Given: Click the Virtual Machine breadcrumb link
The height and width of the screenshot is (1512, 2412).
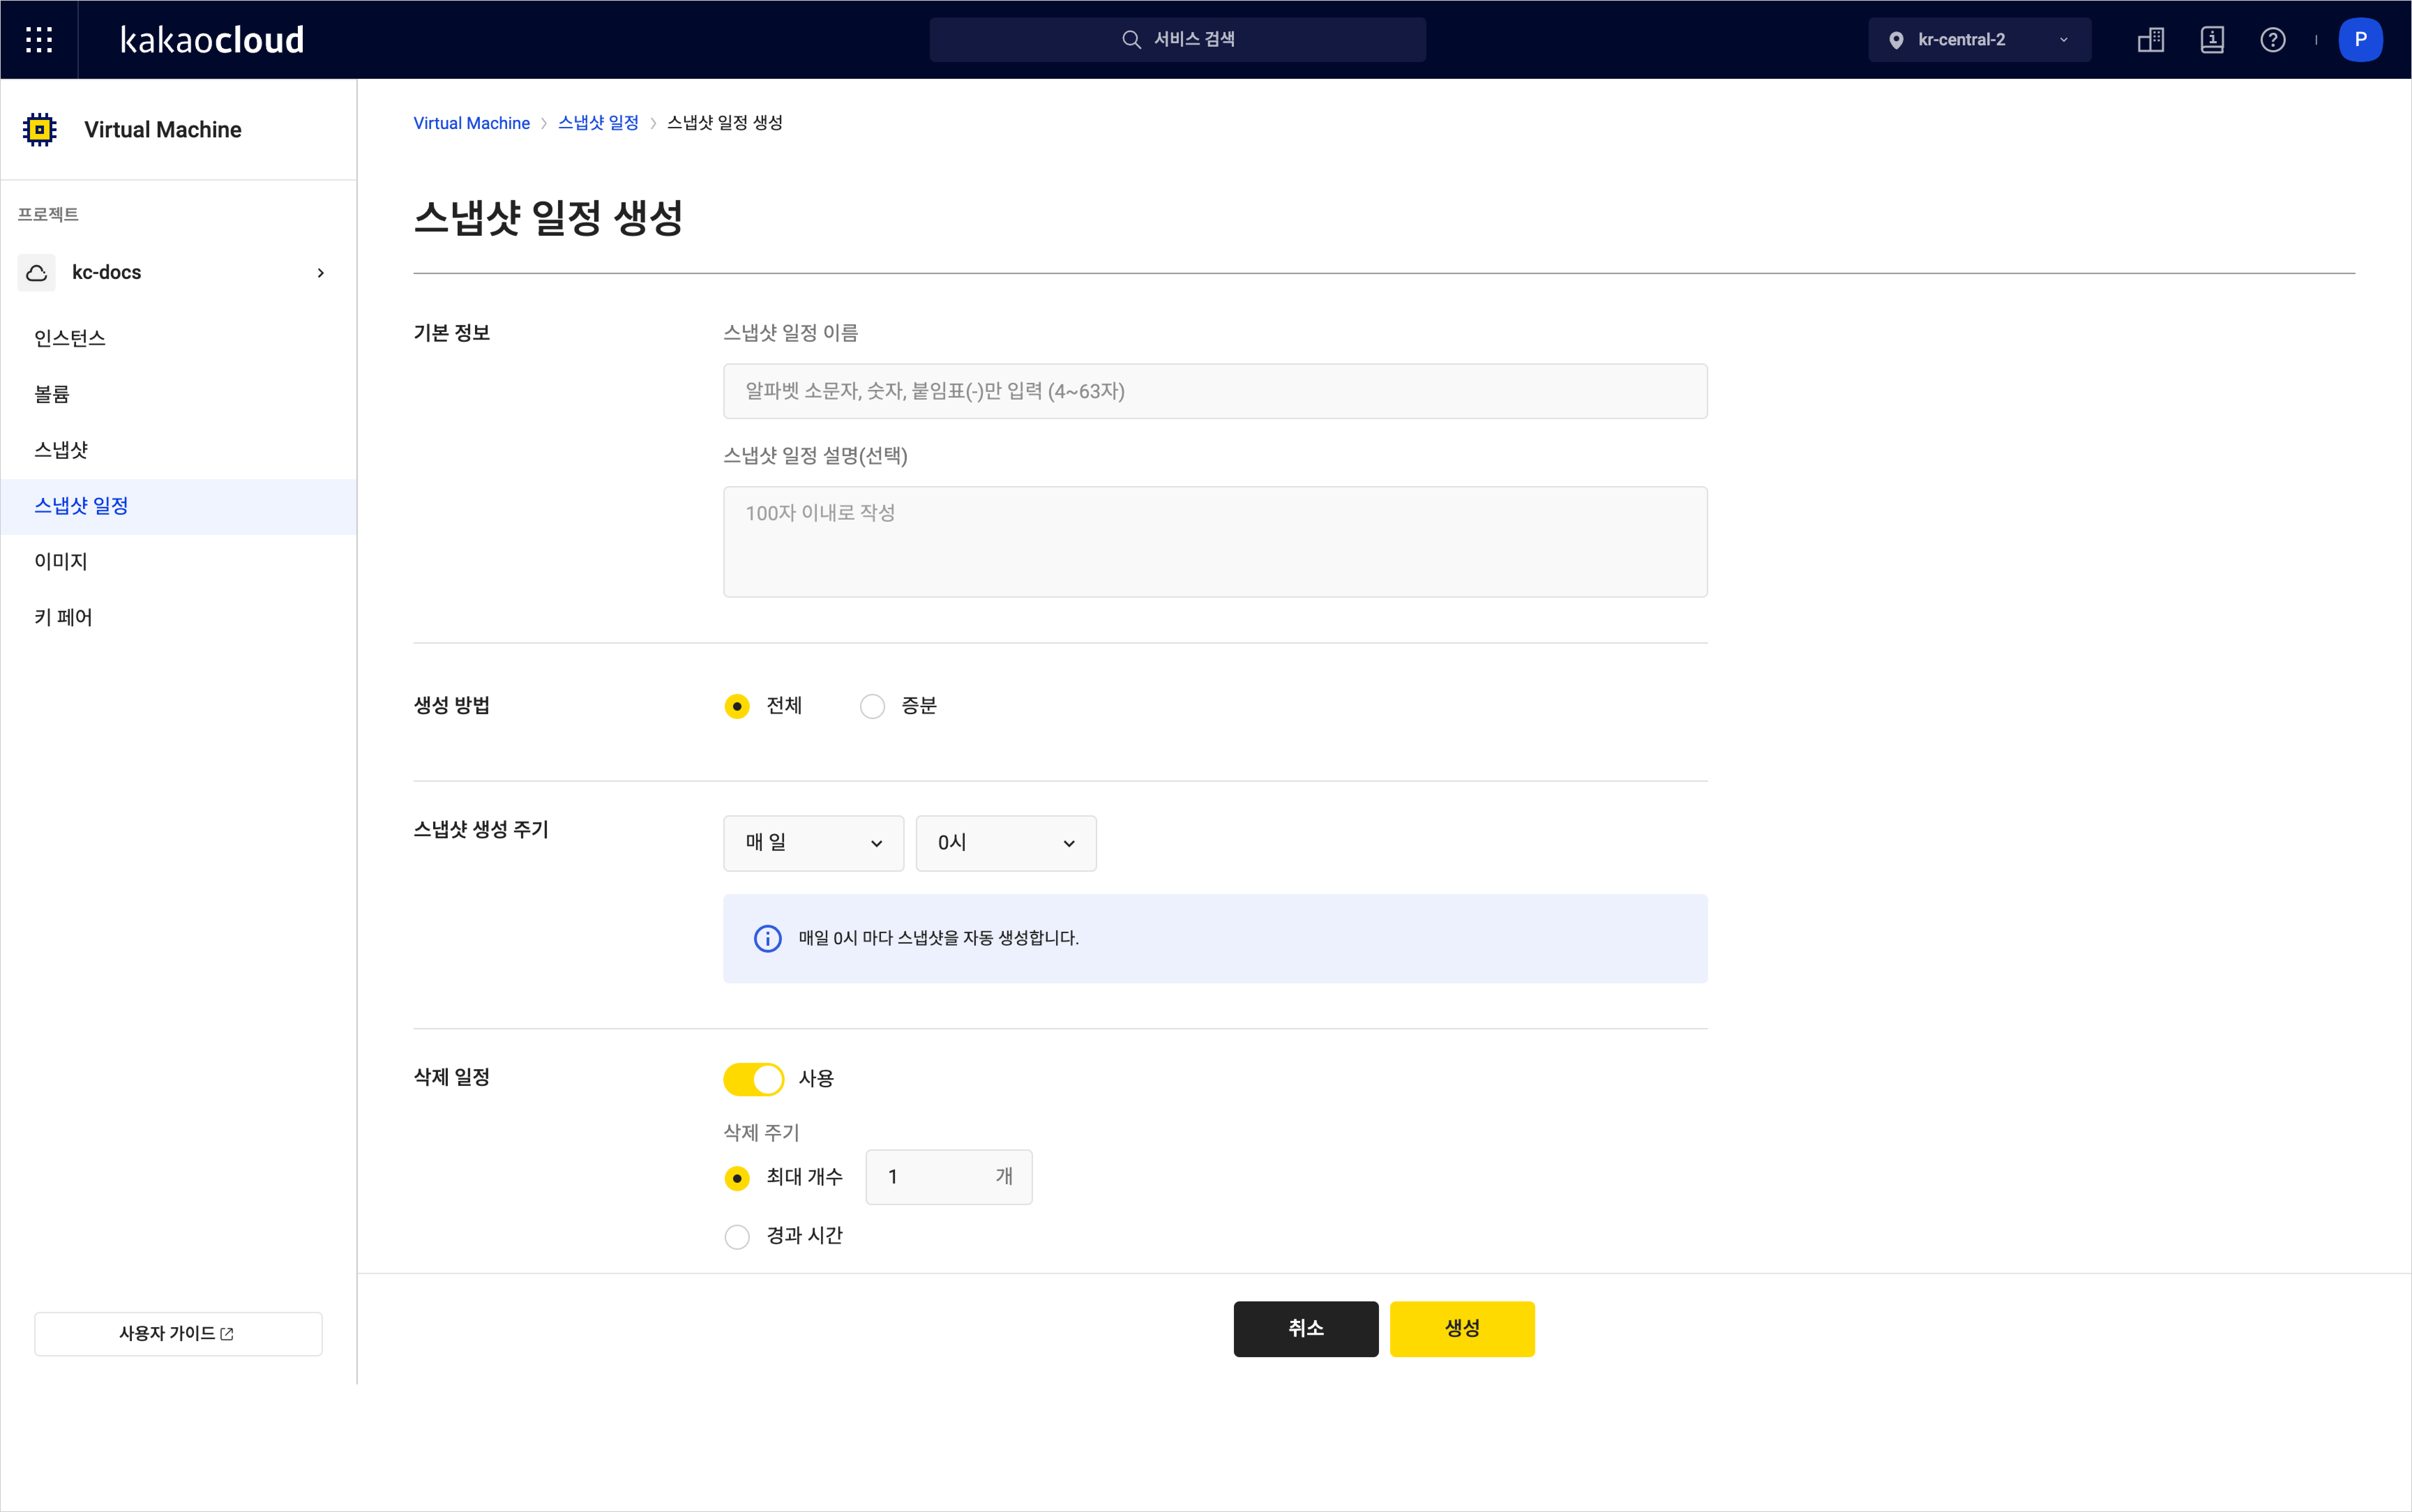Looking at the screenshot, I should click(471, 123).
